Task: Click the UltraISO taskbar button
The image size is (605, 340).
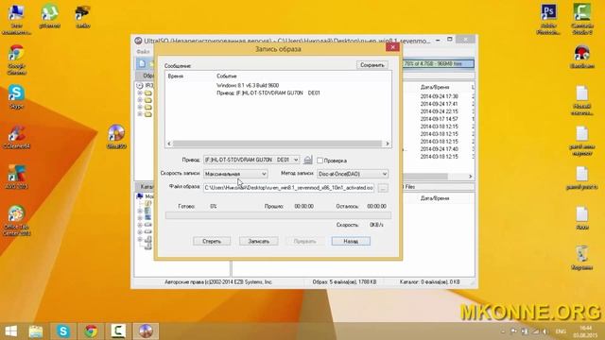Action: pyautogui.click(x=146, y=331)
